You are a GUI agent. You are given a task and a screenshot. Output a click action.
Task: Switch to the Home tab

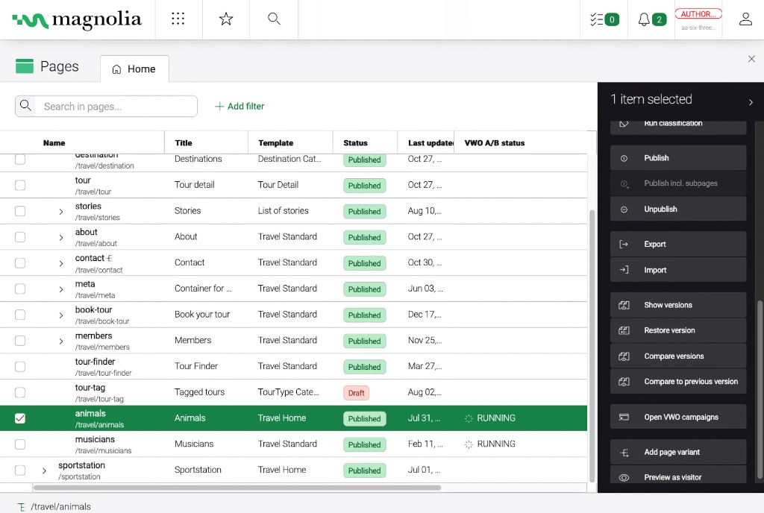(x=134, y=69)
